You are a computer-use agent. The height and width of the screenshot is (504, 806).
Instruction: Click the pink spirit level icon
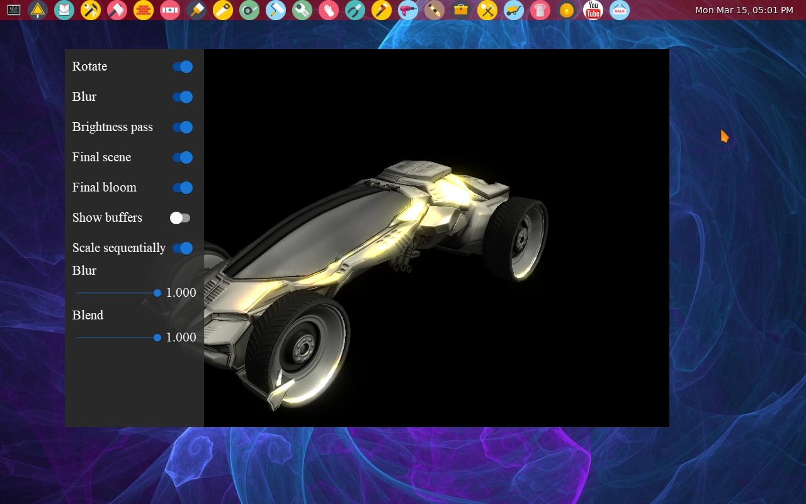click(170, 10)
